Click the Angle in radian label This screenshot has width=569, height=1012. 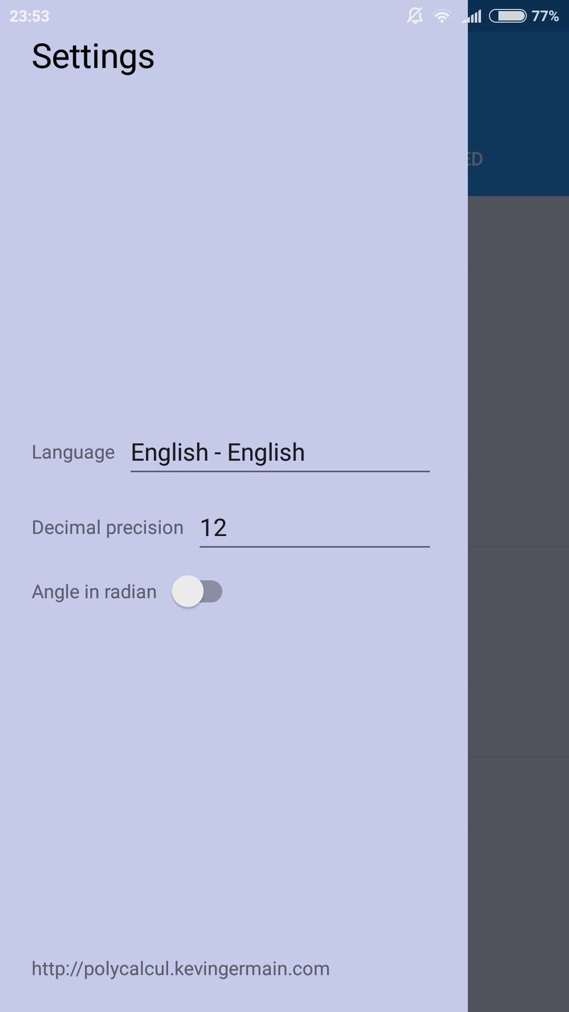point(94,592)
